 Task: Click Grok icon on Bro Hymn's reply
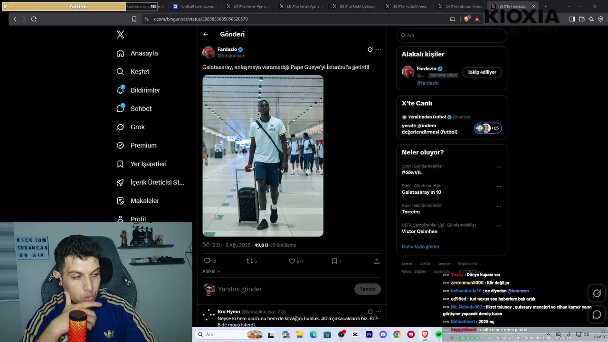pyautogui.click(x=370, y=312)
